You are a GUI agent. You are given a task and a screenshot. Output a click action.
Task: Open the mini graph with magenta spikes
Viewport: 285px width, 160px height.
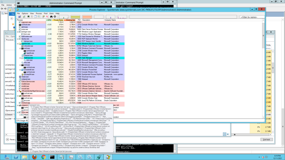coord(122,17)
